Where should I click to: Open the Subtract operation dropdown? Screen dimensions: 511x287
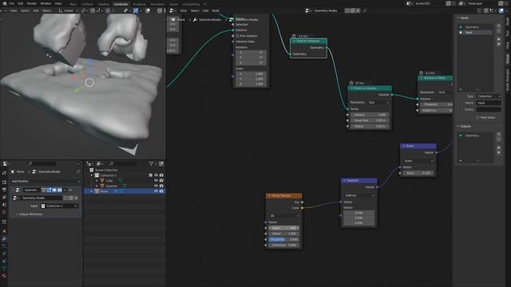point(359,195)
